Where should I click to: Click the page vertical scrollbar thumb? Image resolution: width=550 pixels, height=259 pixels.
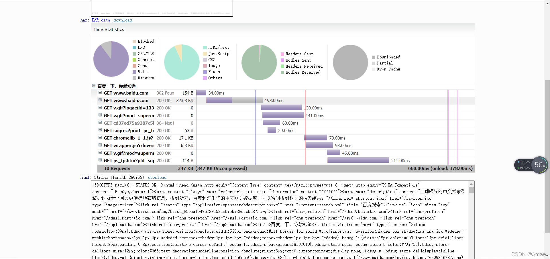point(547,156)
